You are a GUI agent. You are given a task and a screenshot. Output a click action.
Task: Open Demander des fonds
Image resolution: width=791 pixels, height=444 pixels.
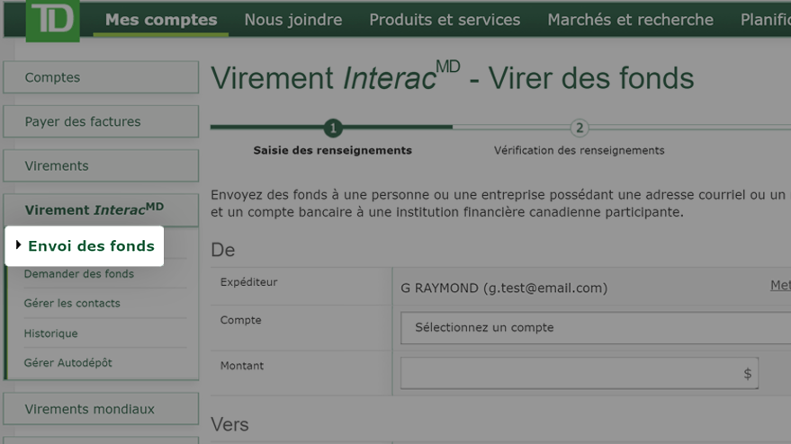tap(78, 273)
